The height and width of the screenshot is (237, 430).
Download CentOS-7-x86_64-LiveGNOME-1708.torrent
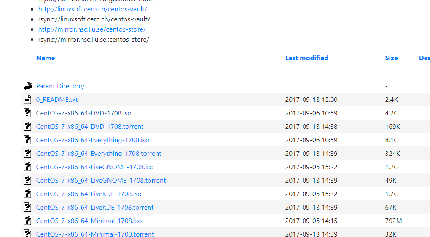101,180
